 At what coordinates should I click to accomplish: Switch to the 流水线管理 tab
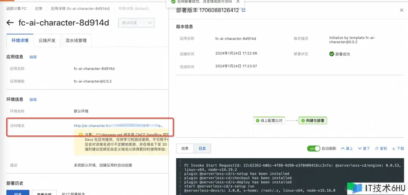point(76,41)
